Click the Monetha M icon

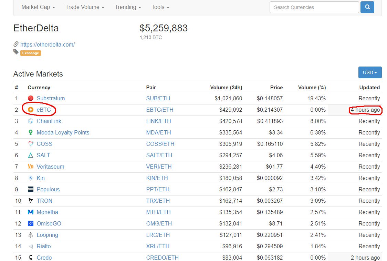(31, 212)
